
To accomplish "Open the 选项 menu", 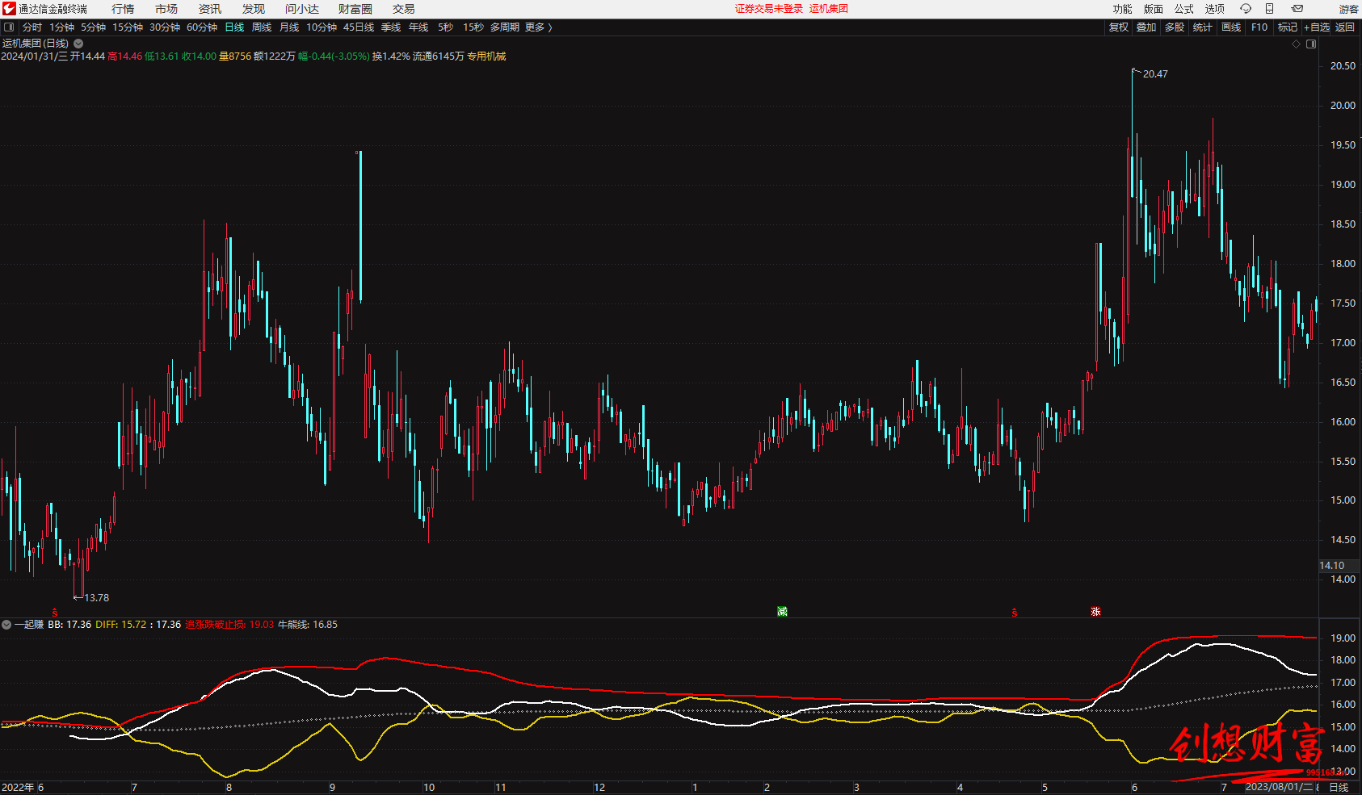I will [x=1215, y=9].
